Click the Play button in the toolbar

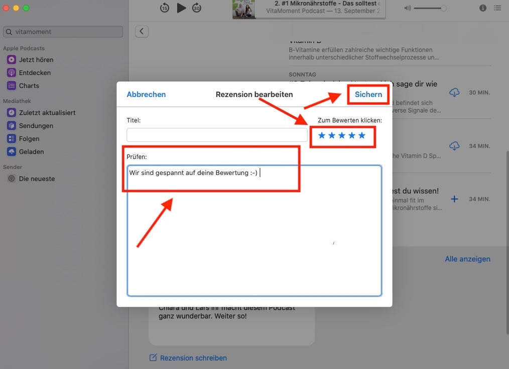coord(181,8)
